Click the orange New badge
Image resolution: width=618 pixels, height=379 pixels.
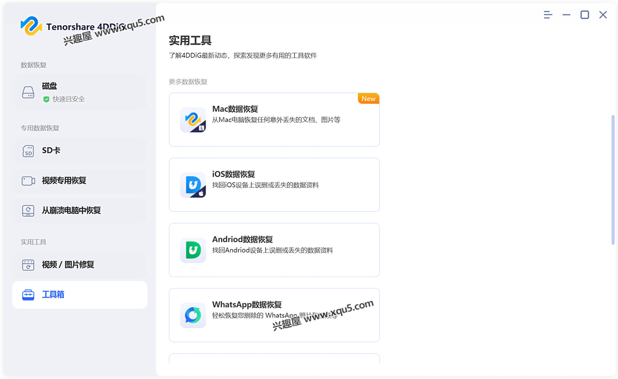pyautogui.click(x=368, y=98)
